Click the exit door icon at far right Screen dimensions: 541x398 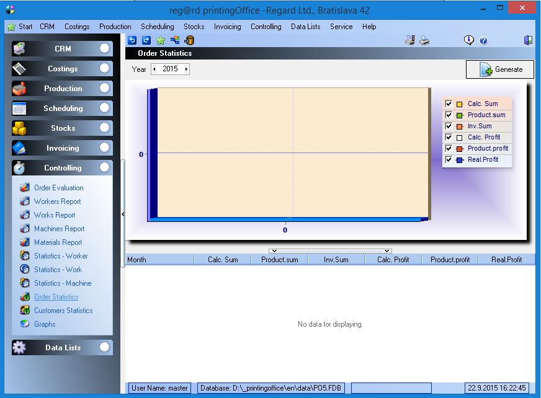click(x=528, y=40)
